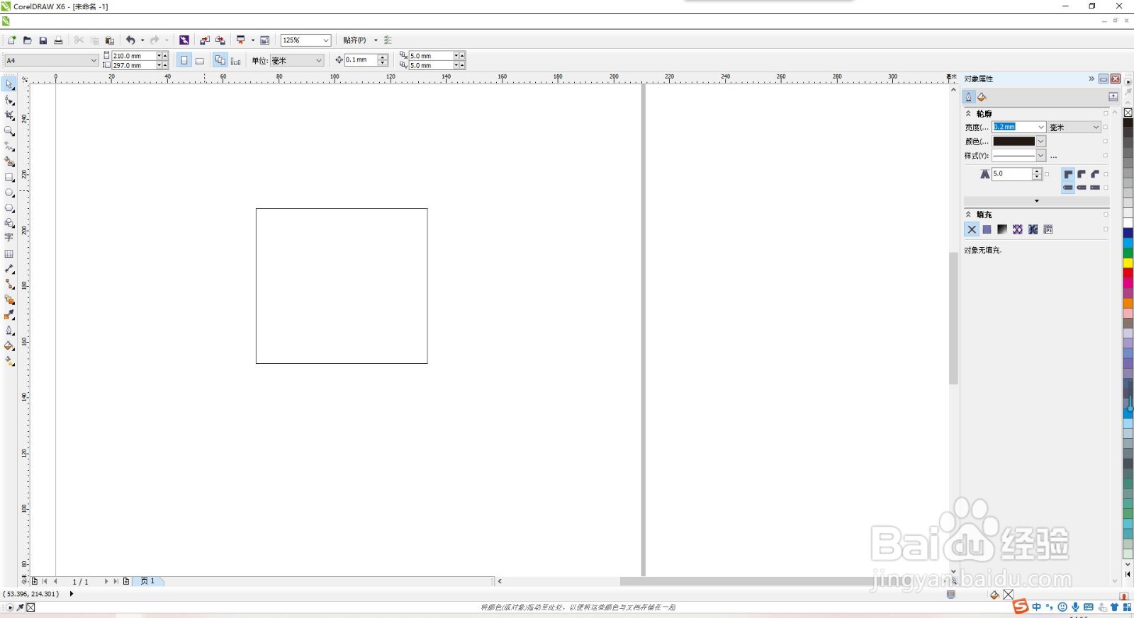Switch to Outline tab in 对象属性
The width and height of the screenshot is (1134, 618).
coord(969,97)
